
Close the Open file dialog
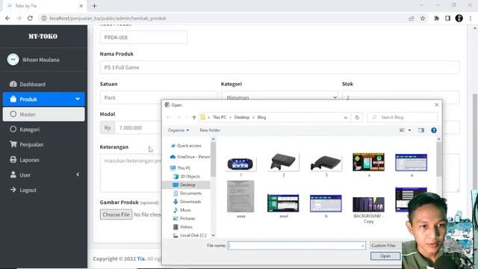pos(436,105)
